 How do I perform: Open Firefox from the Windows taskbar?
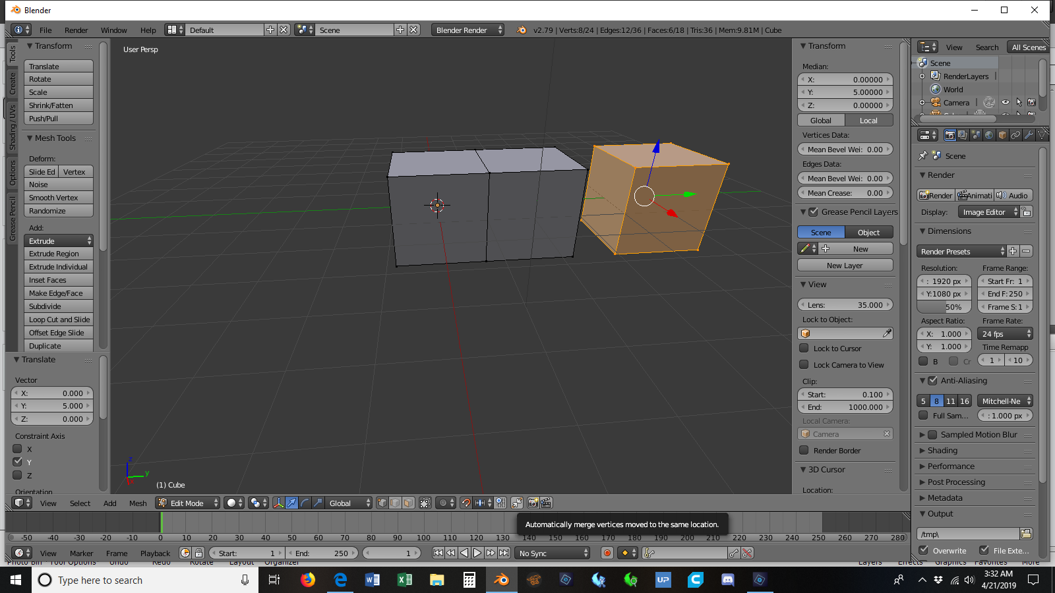(x=308, y=580)
